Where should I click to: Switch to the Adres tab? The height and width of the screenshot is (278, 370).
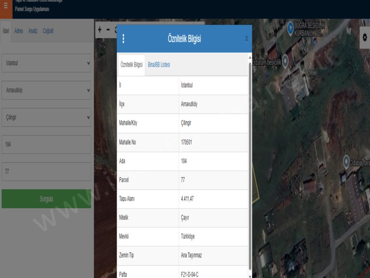[19, 31]
